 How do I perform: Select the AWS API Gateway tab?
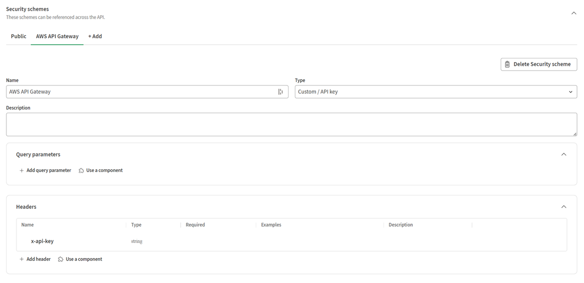(x=57, y=36)
